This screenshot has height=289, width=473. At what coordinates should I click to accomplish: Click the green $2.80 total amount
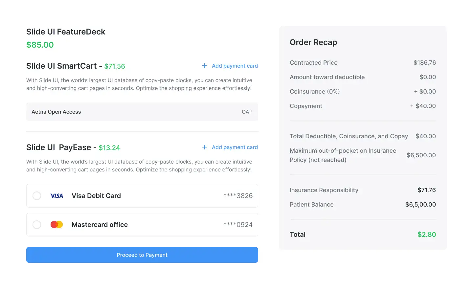pyautogui.click(x=427, y=234)
